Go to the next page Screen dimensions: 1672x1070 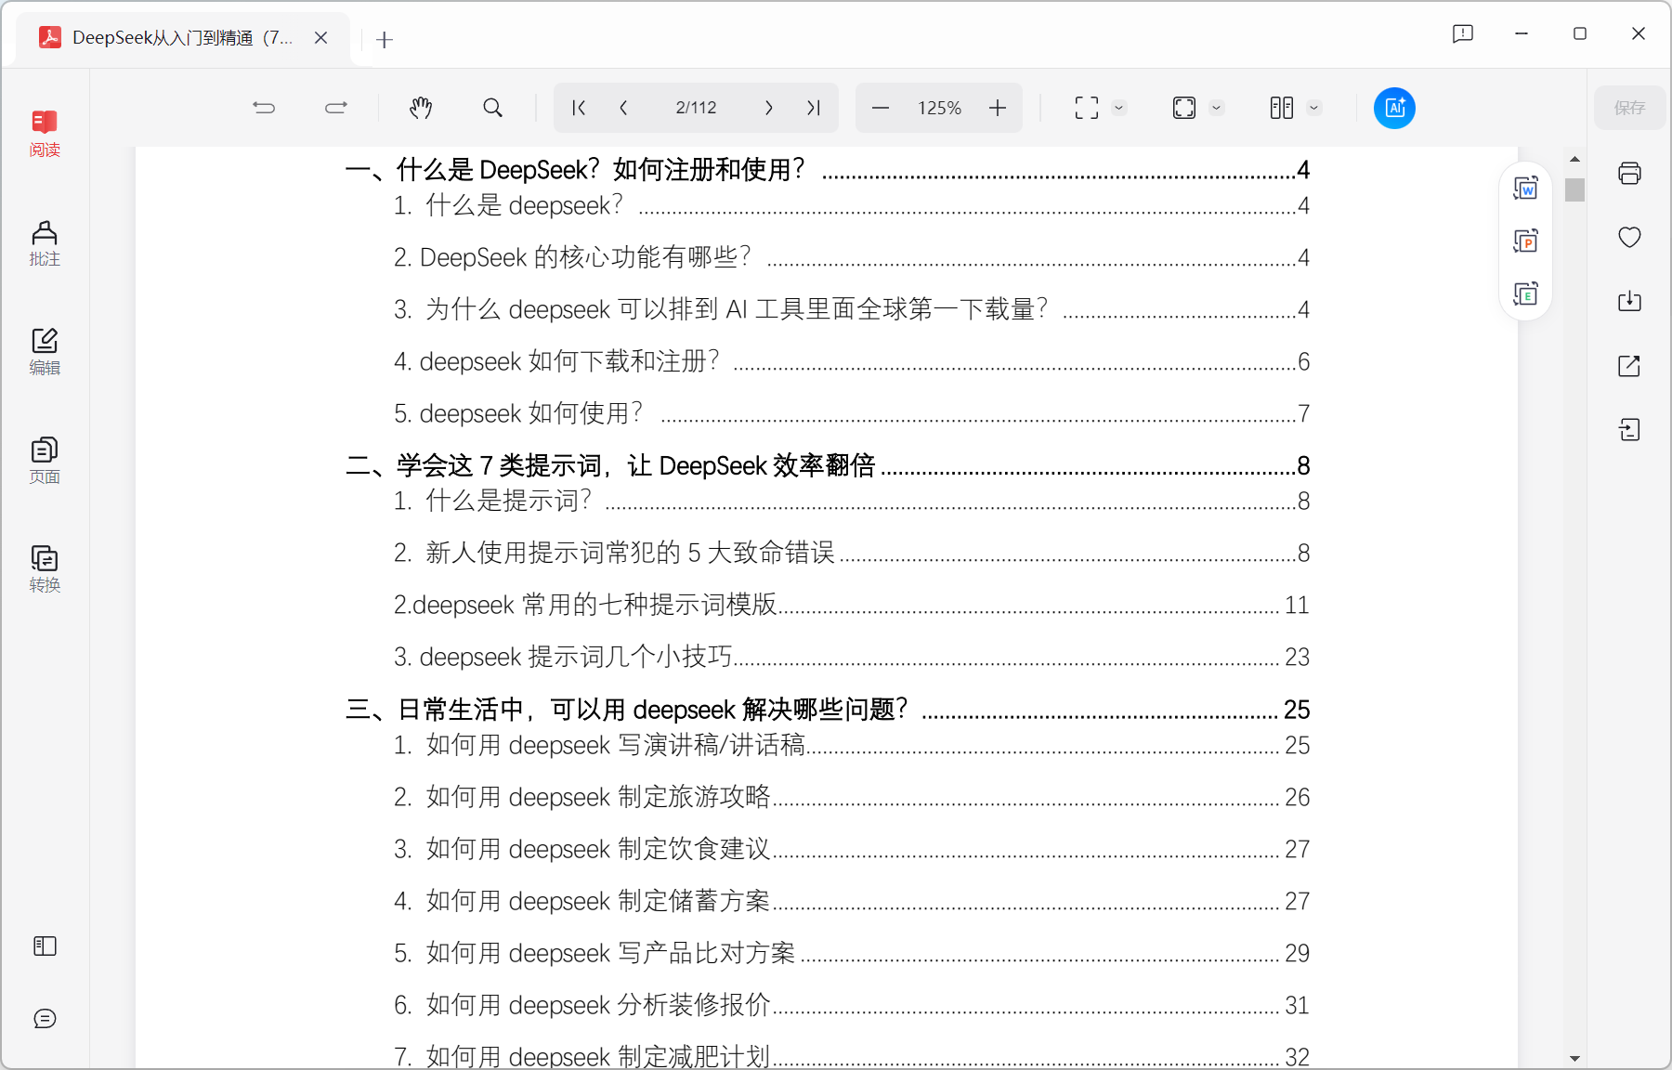point(769,108)
